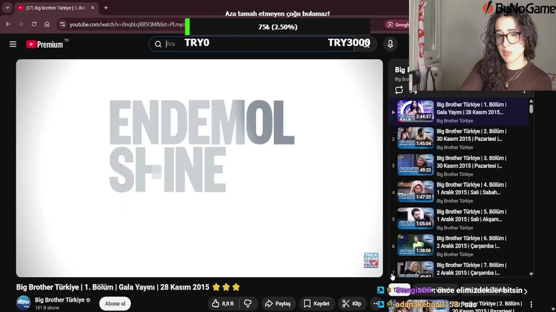Image resolution: width=556 pixels, height=312 pixels.
Task: Toggle playlist loop mode
Action: click(x=399, y=90)
